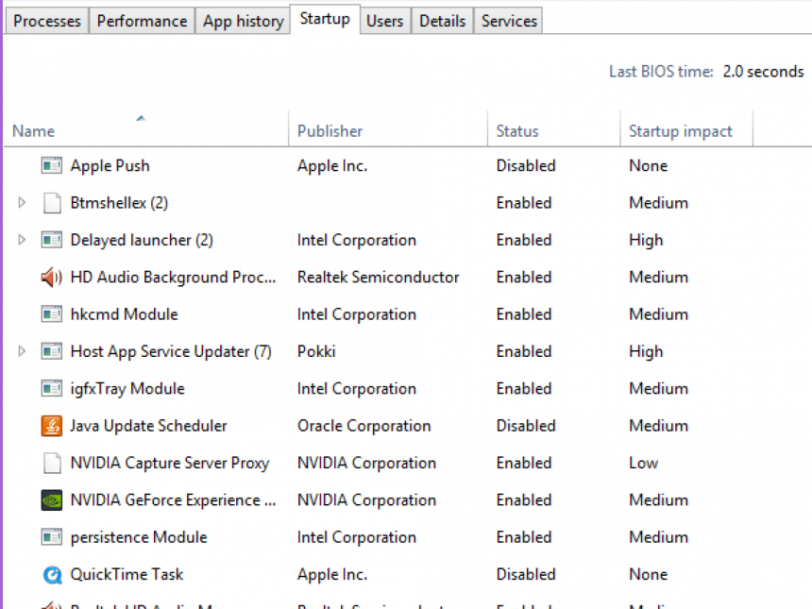Viewport: 812px width, 609px height.
Task: Expand the Delayed launcher (2) group
Action: [22, 240]
